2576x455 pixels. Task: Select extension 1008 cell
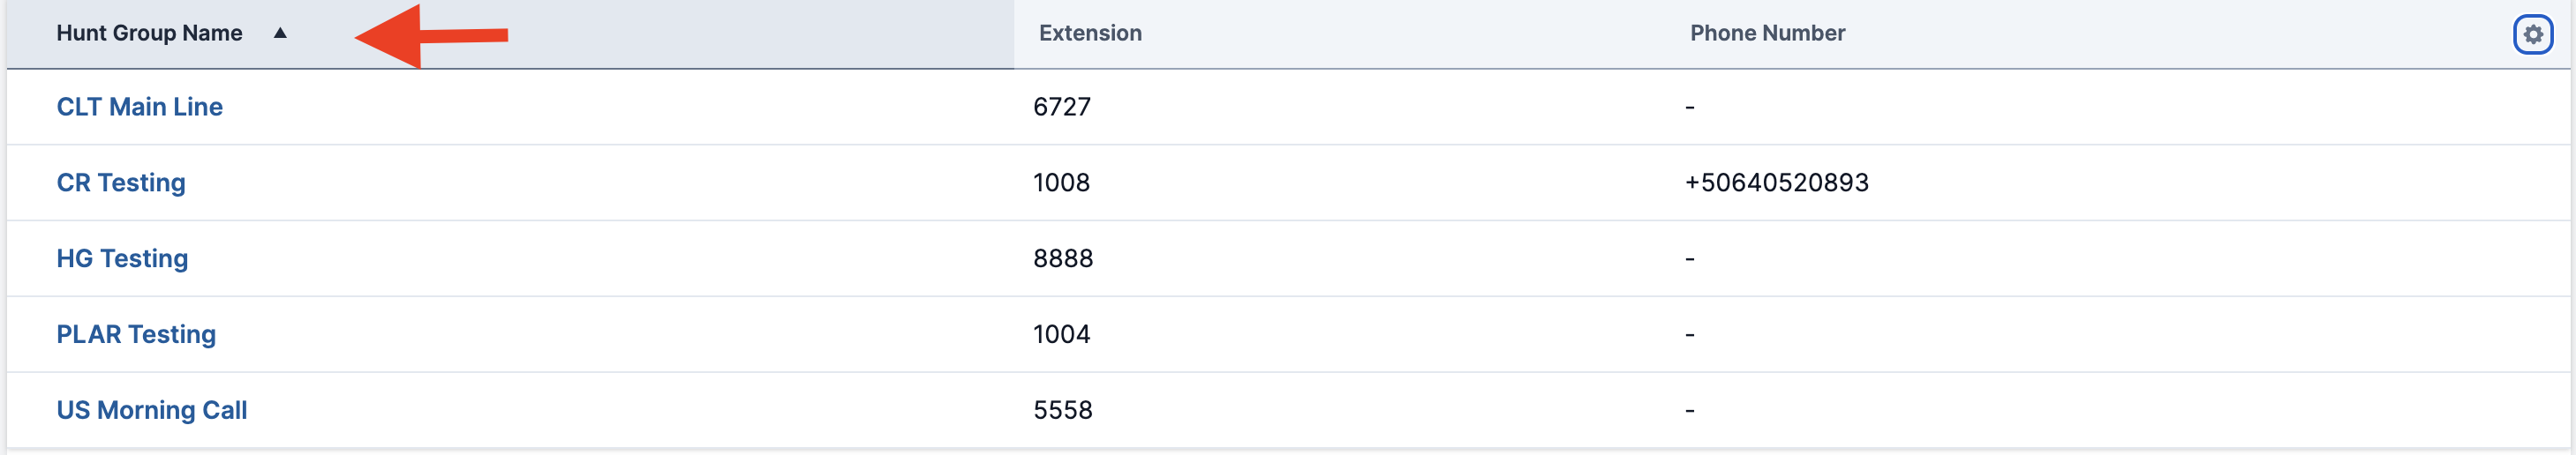[1061, 183]
